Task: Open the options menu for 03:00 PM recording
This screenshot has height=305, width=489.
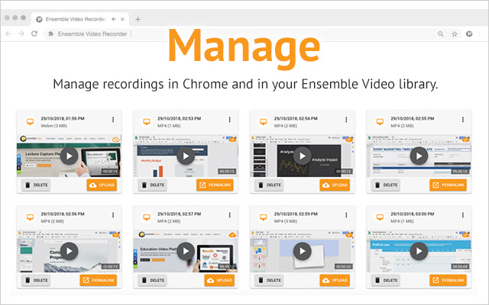Action: pos(463,215)
